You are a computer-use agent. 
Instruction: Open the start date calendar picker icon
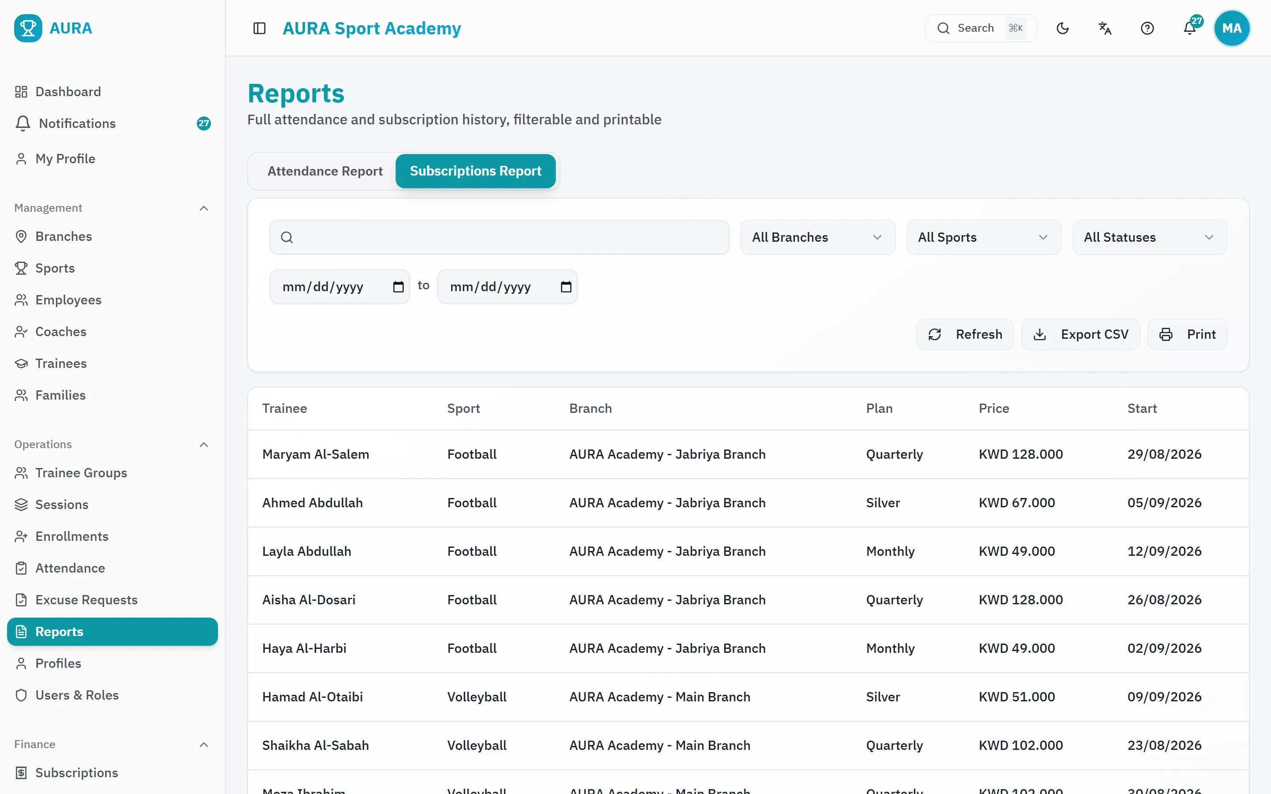398,287
